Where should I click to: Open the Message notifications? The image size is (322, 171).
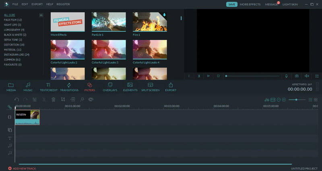click(x=271, y=4)
